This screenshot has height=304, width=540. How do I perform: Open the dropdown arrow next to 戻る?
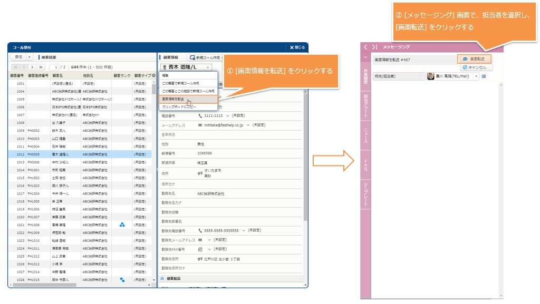click(x=29, y=57)
